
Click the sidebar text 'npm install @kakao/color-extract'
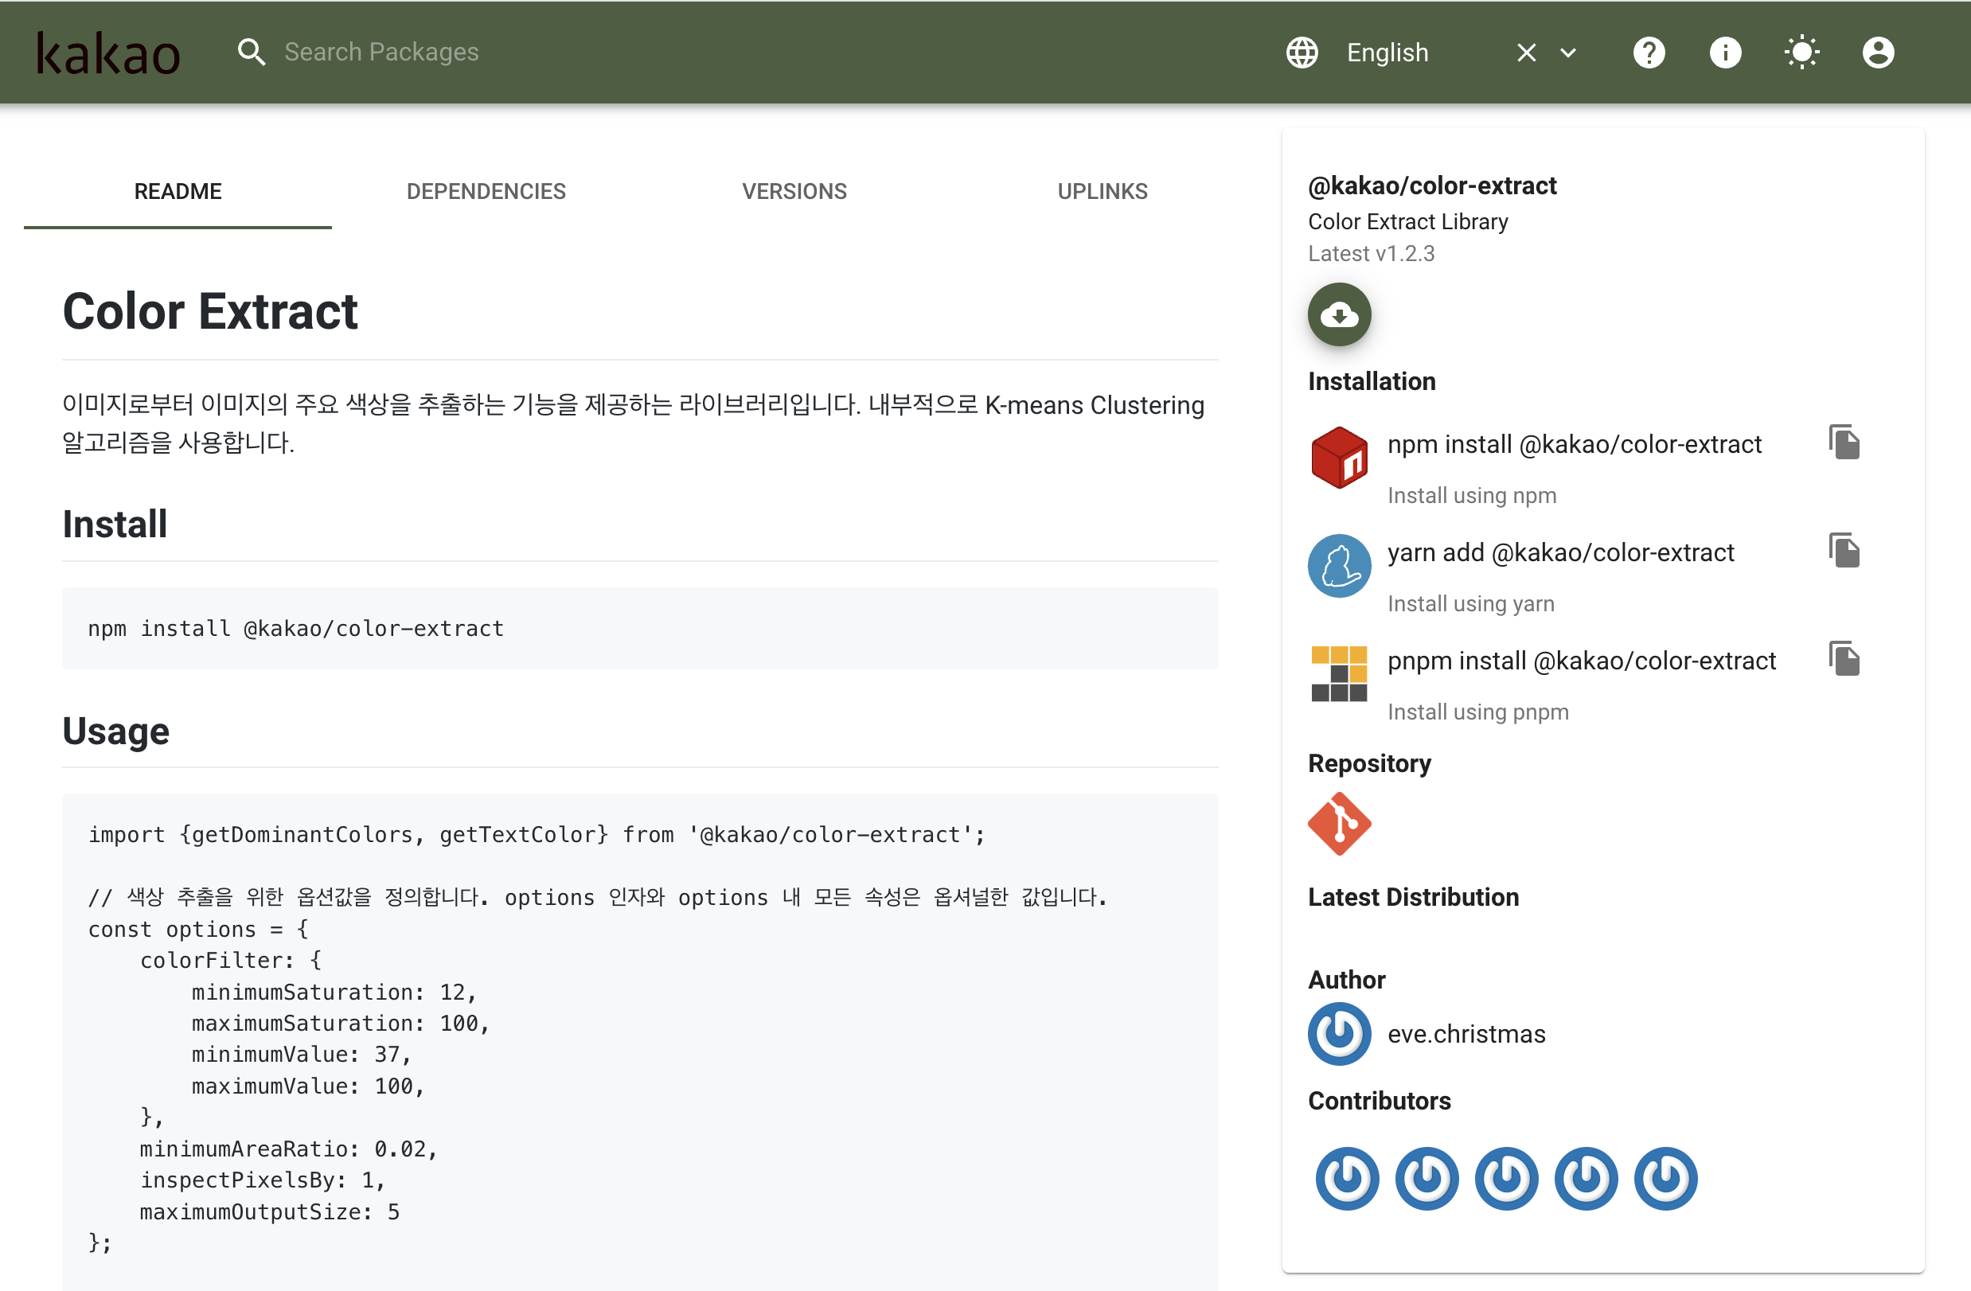(1575, 445)
